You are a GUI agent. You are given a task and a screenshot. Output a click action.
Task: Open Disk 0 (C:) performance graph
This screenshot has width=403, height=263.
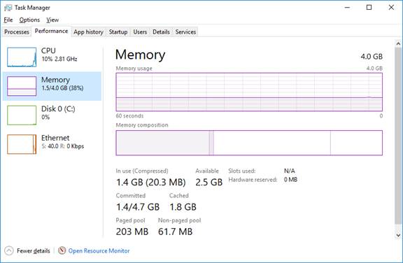pos(22,115)
